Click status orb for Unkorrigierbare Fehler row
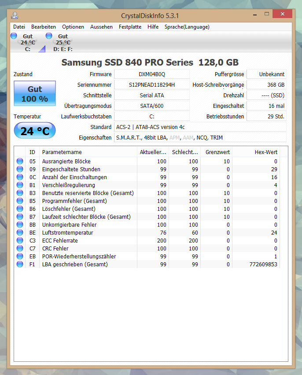This screenshot has width=302, height=375. click(20, 224)
